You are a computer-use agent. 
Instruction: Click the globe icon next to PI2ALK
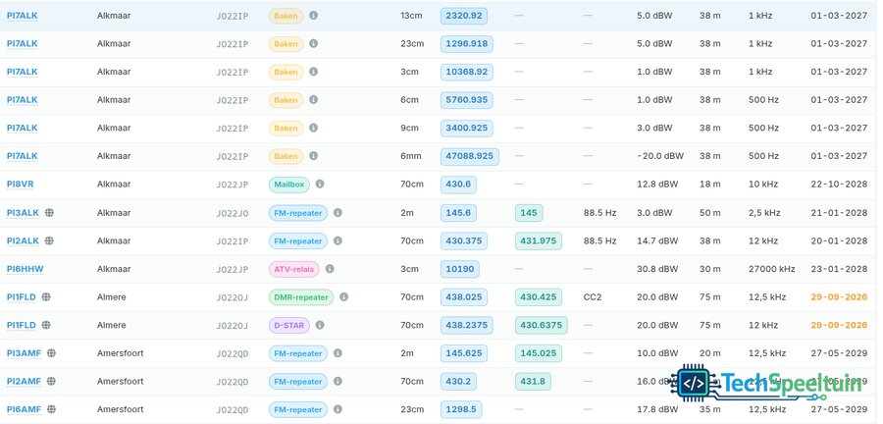click(50, 241)
